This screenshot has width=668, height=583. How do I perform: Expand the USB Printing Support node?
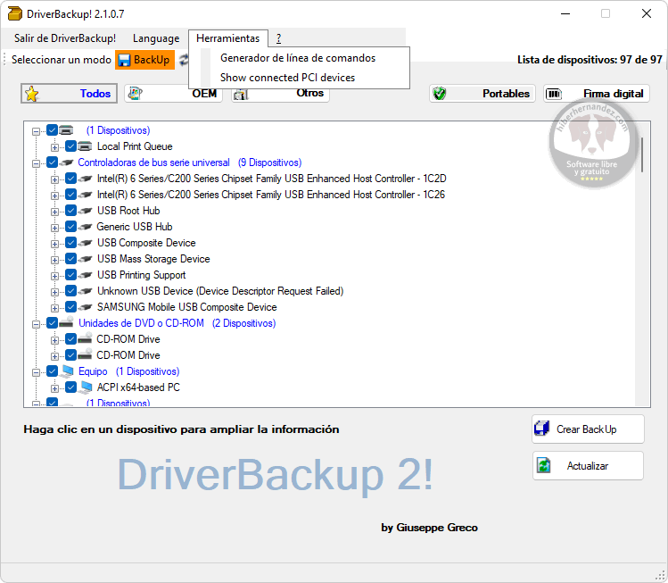[54, 276]
